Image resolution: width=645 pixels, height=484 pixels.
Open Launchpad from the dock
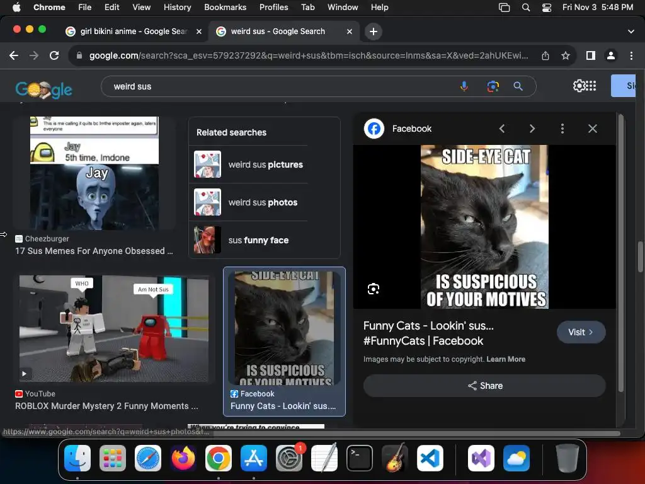point(113,458)
